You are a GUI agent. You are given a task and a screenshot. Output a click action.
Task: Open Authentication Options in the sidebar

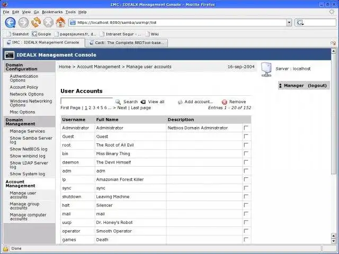[x=24, y=78]
